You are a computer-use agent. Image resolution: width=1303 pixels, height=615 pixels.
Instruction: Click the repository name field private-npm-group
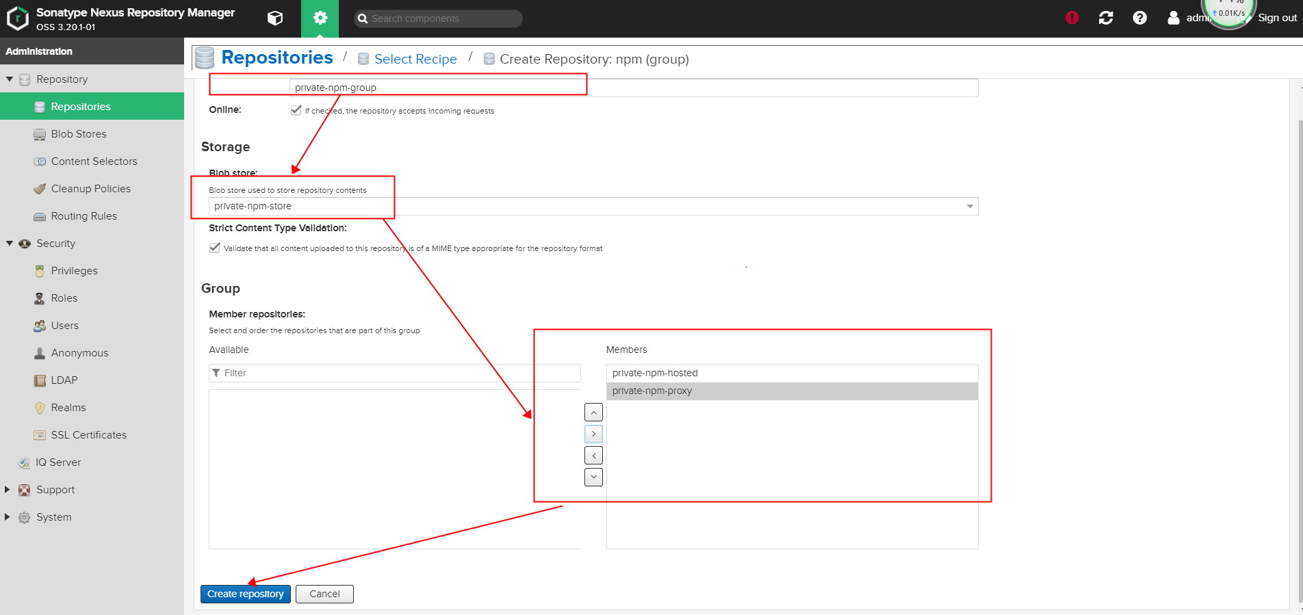tap(634, 88)
